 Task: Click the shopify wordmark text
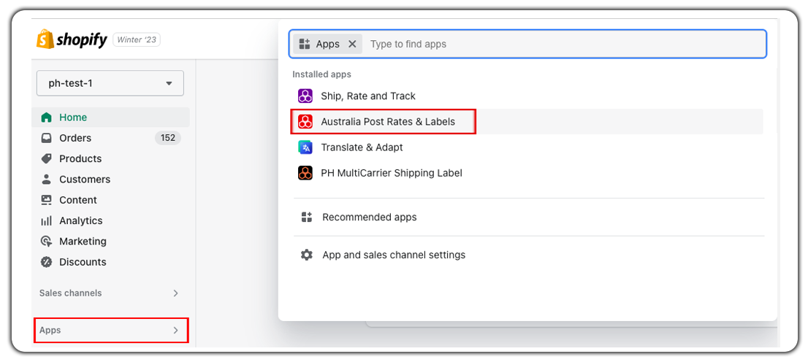[82, 40]
